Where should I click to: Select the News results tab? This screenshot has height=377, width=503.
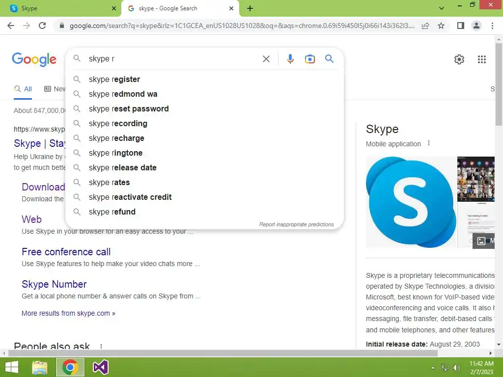click(x=55, y=89)
